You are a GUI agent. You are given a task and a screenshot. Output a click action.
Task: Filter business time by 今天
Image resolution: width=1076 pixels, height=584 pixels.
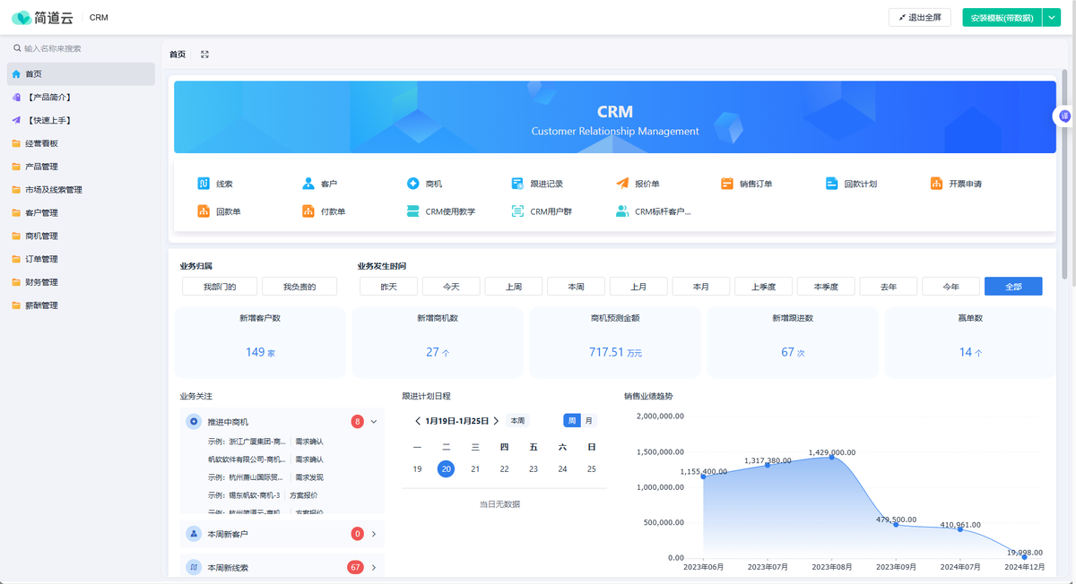(451, 287)
